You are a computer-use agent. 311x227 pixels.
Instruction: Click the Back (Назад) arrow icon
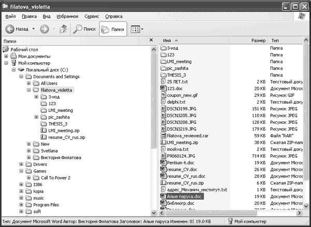10,30
